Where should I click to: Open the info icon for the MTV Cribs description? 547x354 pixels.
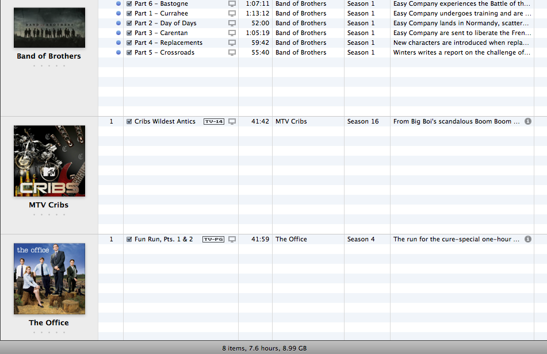pyautogui.click(x=528, y=121)
